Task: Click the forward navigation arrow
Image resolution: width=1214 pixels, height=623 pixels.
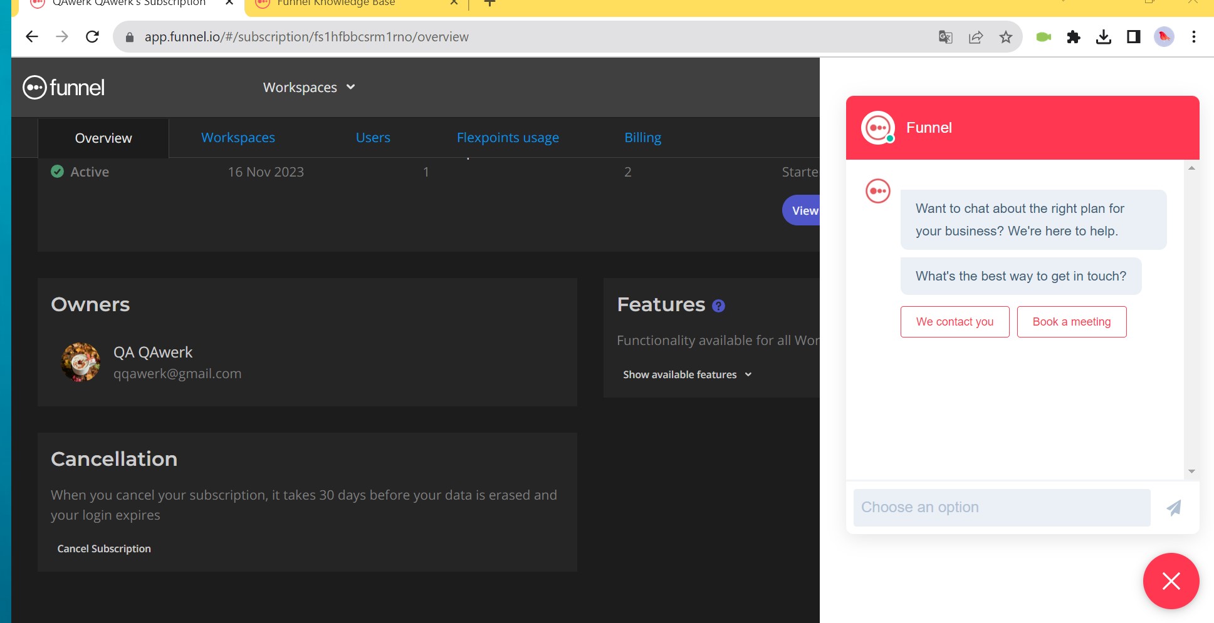Action: (62, 37)
